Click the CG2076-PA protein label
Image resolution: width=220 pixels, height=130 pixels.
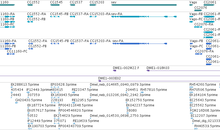click(x=204, y=51)
